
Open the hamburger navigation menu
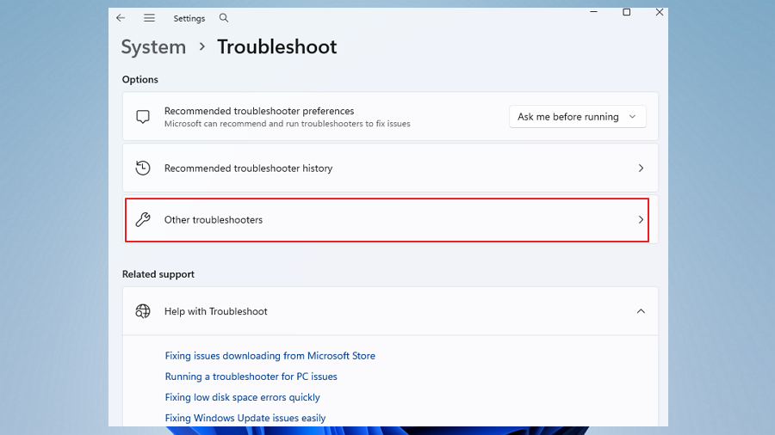click(x=149, y=18)
